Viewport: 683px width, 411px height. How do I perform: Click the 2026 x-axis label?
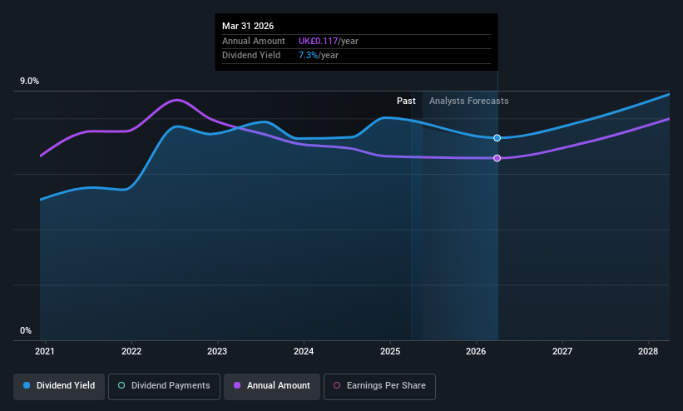tap(476, 351)
